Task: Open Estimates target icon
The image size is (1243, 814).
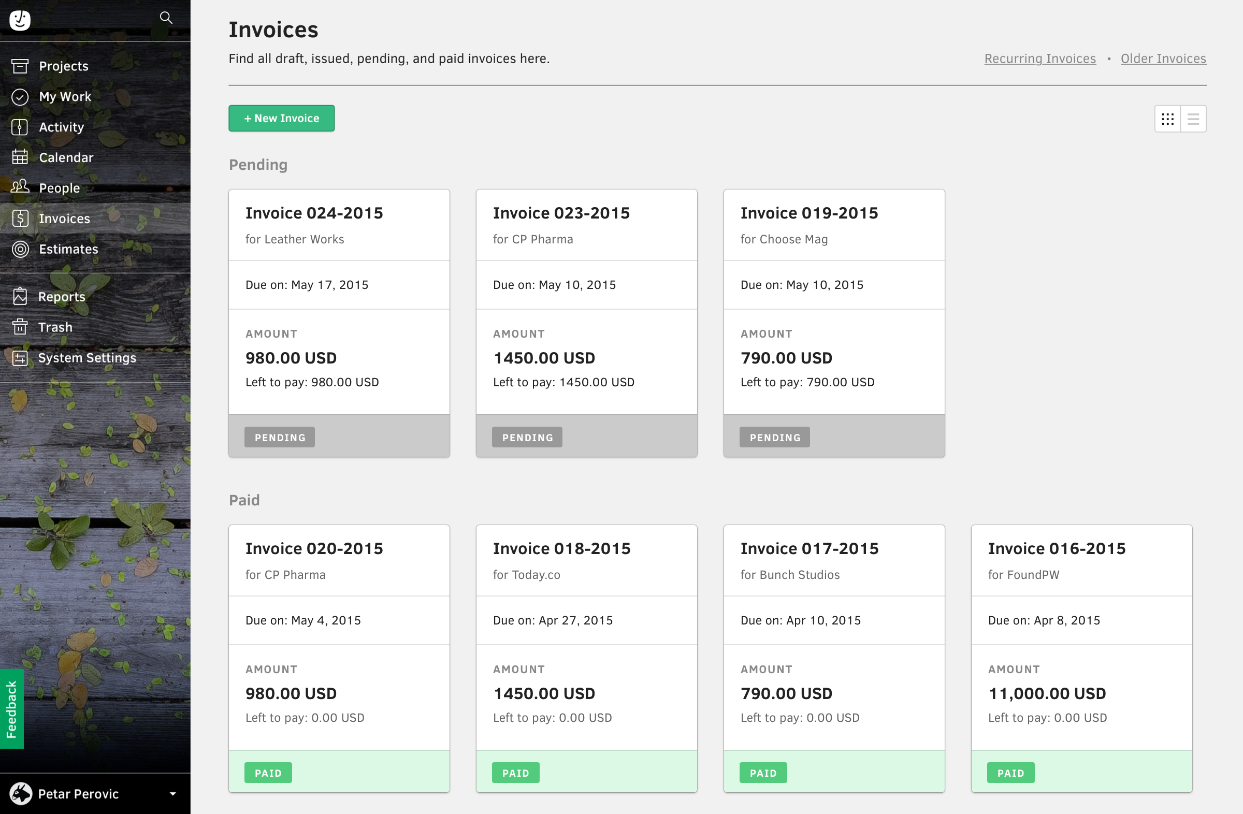Action: [20, 249]
